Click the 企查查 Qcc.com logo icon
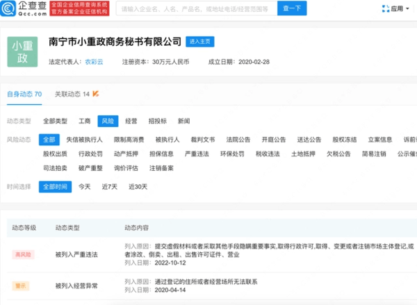 tap(8, 8)
